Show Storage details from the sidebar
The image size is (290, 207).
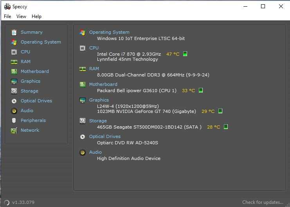30,91
